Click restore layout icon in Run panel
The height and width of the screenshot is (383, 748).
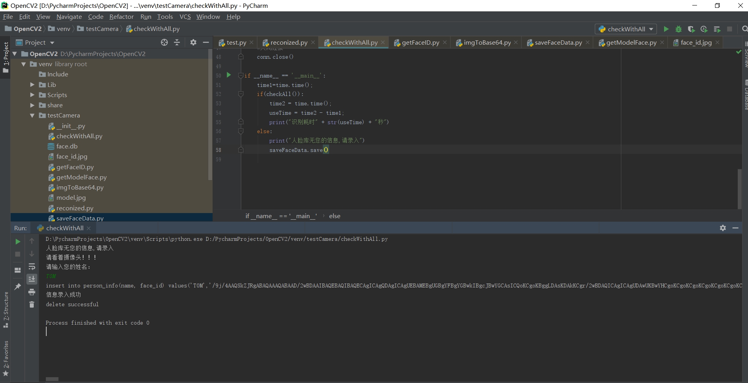point(18,270)
